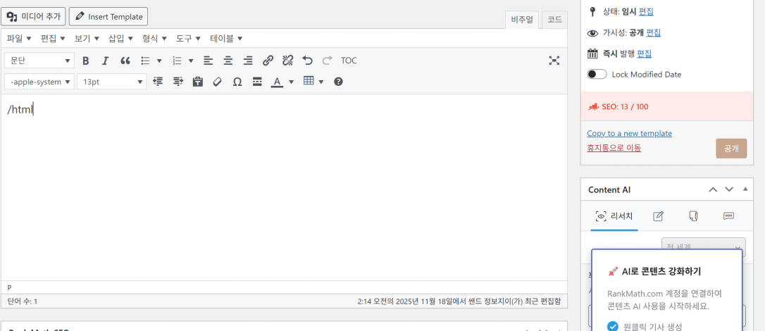Align text right
The height and width of the screenshot is (331, 765).
coord(248,61)
